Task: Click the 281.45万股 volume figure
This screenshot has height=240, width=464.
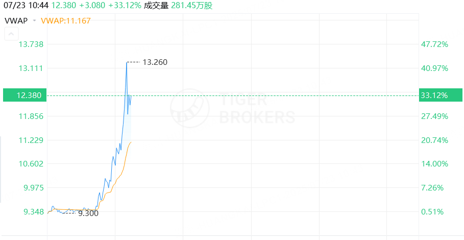Action: coord(192,5)
